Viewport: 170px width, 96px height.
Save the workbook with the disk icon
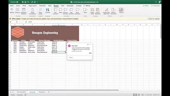[25, 2]
